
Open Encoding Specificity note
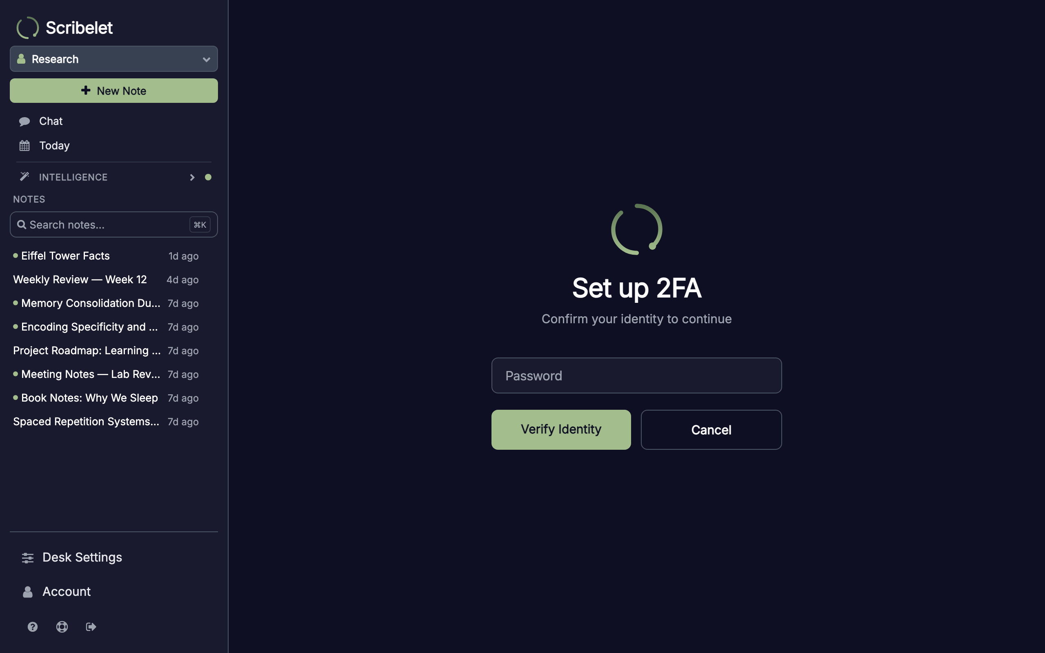click(106, 327)
